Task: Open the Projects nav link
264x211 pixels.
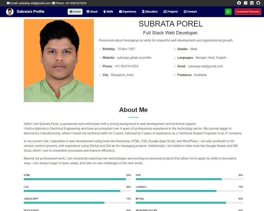Action: click(x=171, y=12)
